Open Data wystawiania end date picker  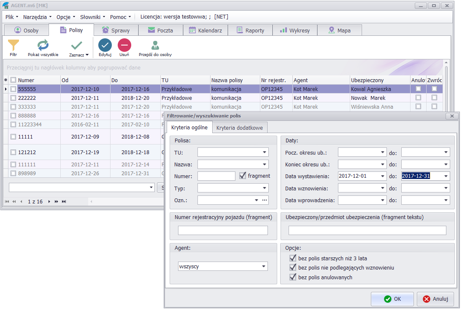(x=446, y=176)
